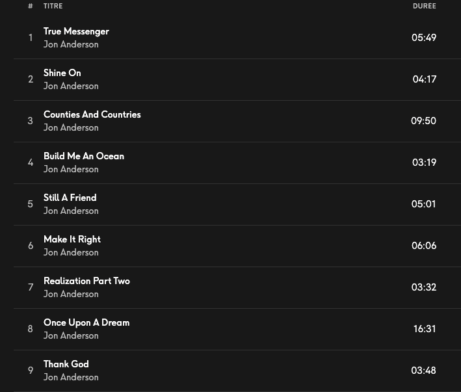Screen dimensions: 461x392
Task: Click the Thank God track title
Action: (x=66, y=364)
